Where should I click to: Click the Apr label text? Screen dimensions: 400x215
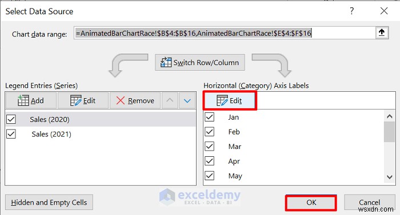point(234,161)
